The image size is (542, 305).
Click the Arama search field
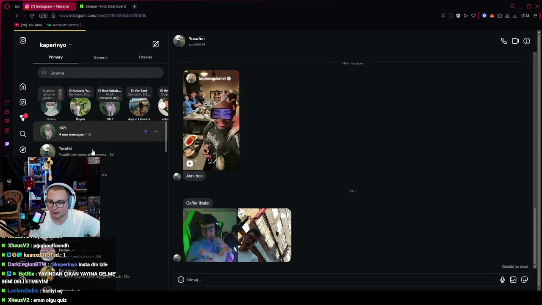click(100, 73)
